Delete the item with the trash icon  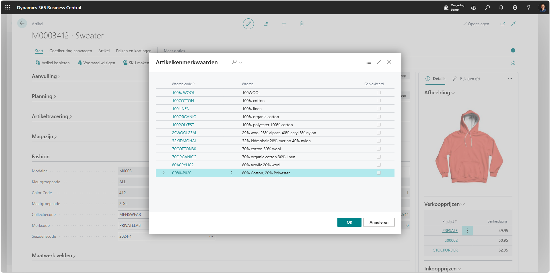(x=302, y=24)
